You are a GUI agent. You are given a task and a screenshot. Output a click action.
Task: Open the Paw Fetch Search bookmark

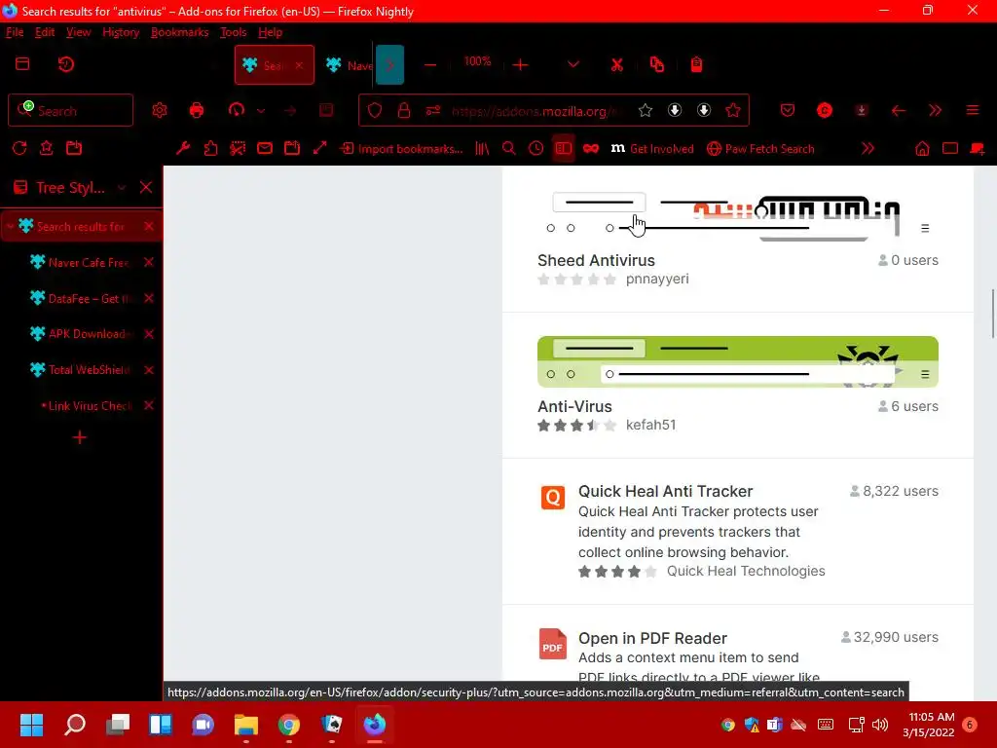click(x=760, y=149)
